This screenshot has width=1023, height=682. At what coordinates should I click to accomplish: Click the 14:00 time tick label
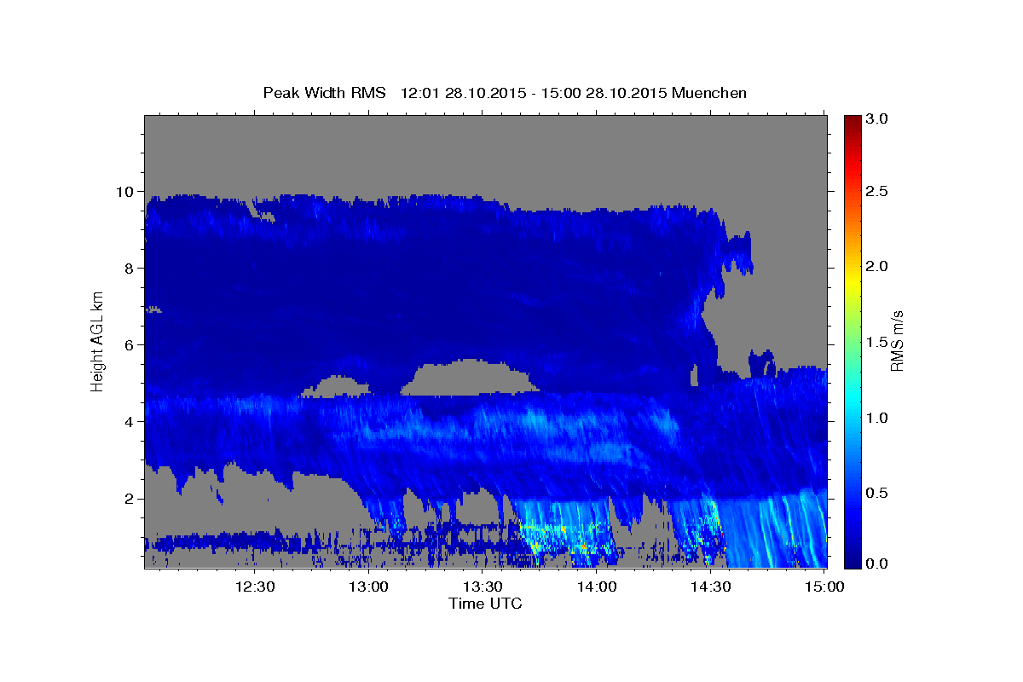597,587
